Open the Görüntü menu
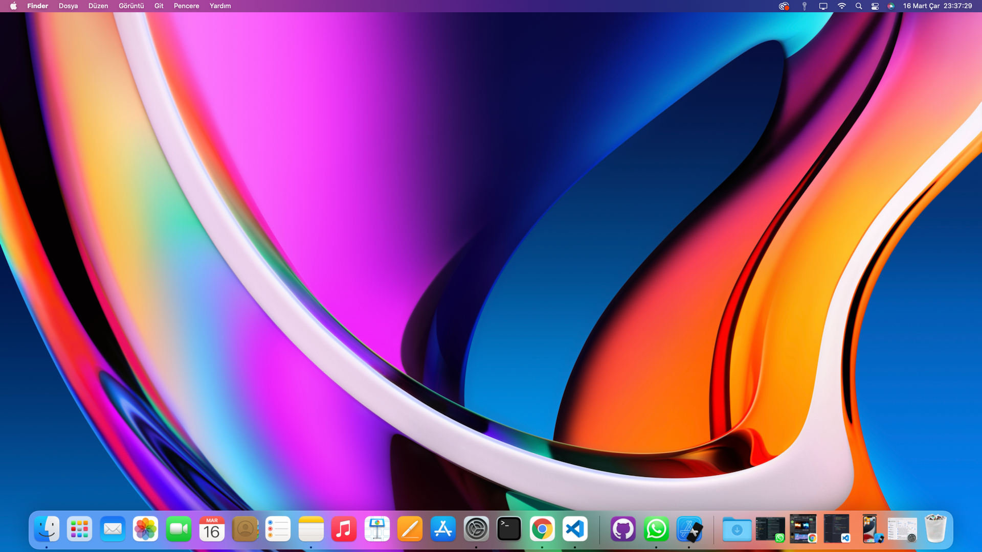The width and height of the screenshot is (982, 552). point(131,6)
